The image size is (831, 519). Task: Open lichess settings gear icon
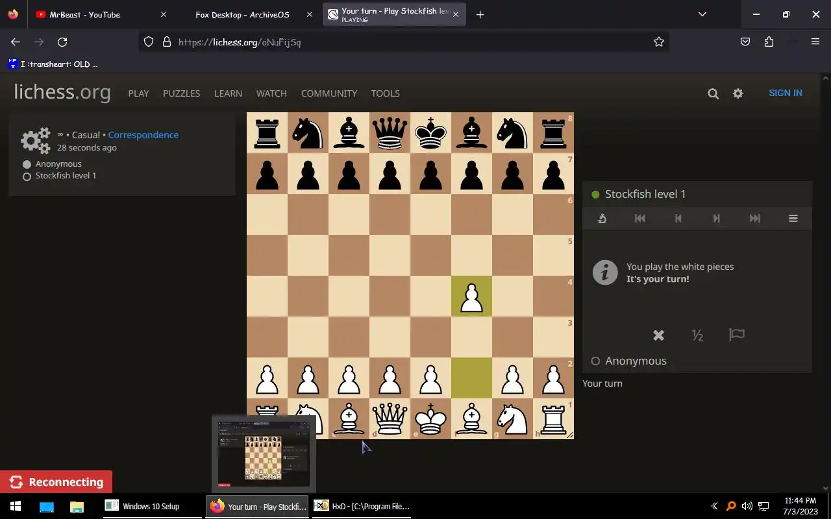click(738, 93)
